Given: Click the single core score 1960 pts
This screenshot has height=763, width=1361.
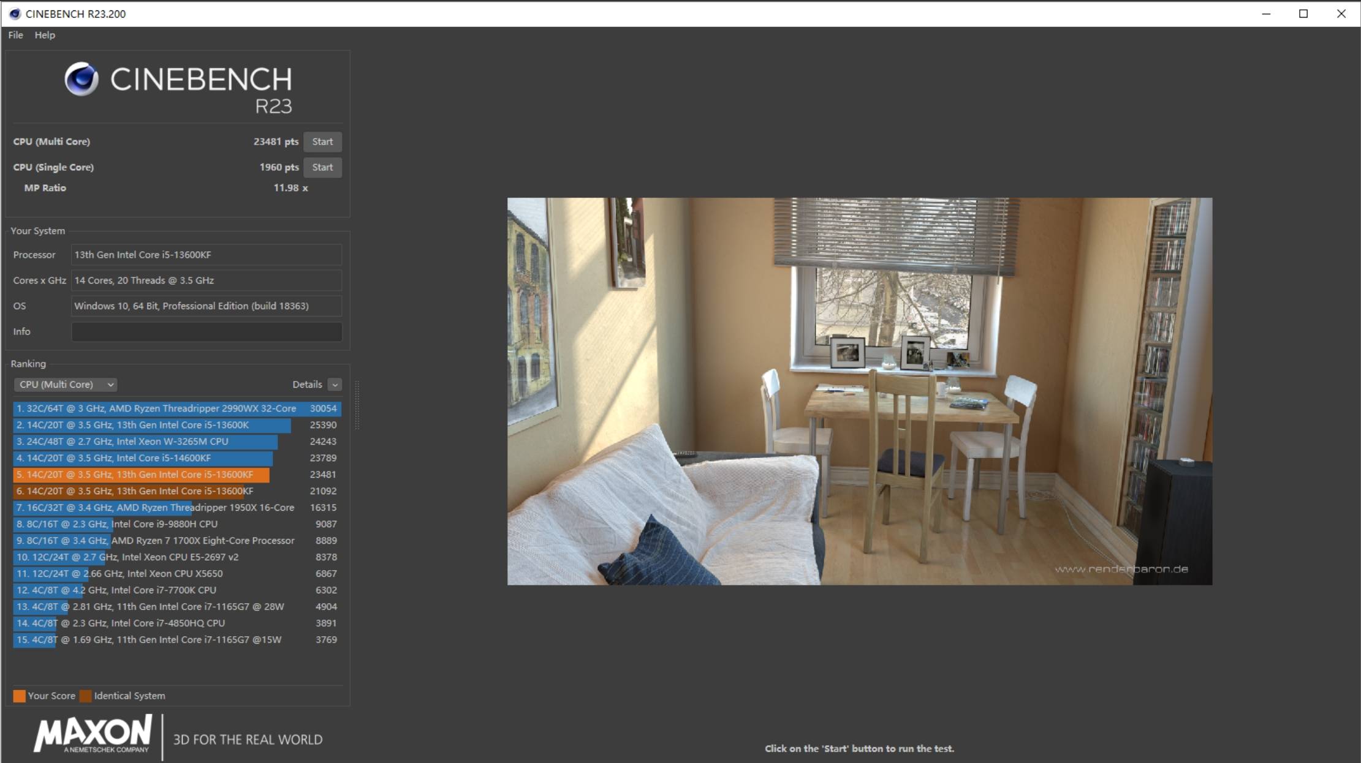Looking at the screenshot, I should pyautogui.click(x=279, y=167).
